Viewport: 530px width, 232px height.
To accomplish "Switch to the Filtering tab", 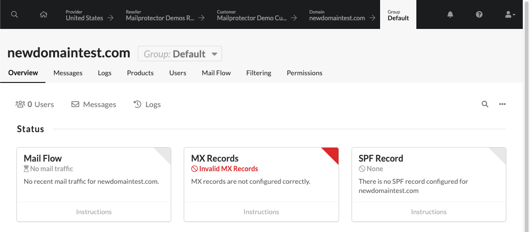I will pyautogui.click(x=259, y=73).
